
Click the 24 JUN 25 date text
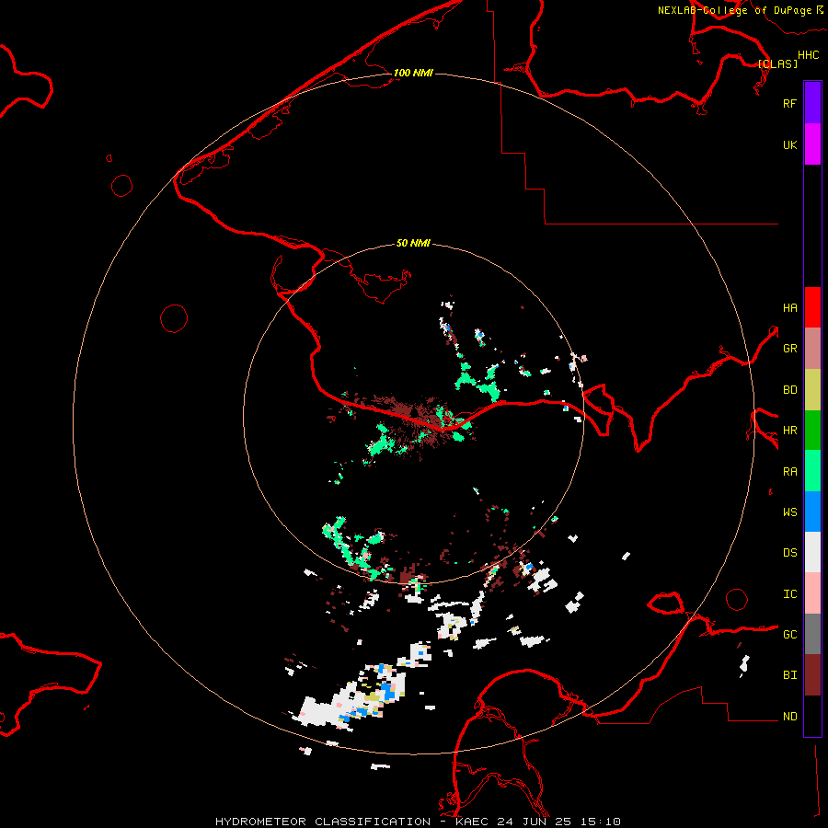534,822
